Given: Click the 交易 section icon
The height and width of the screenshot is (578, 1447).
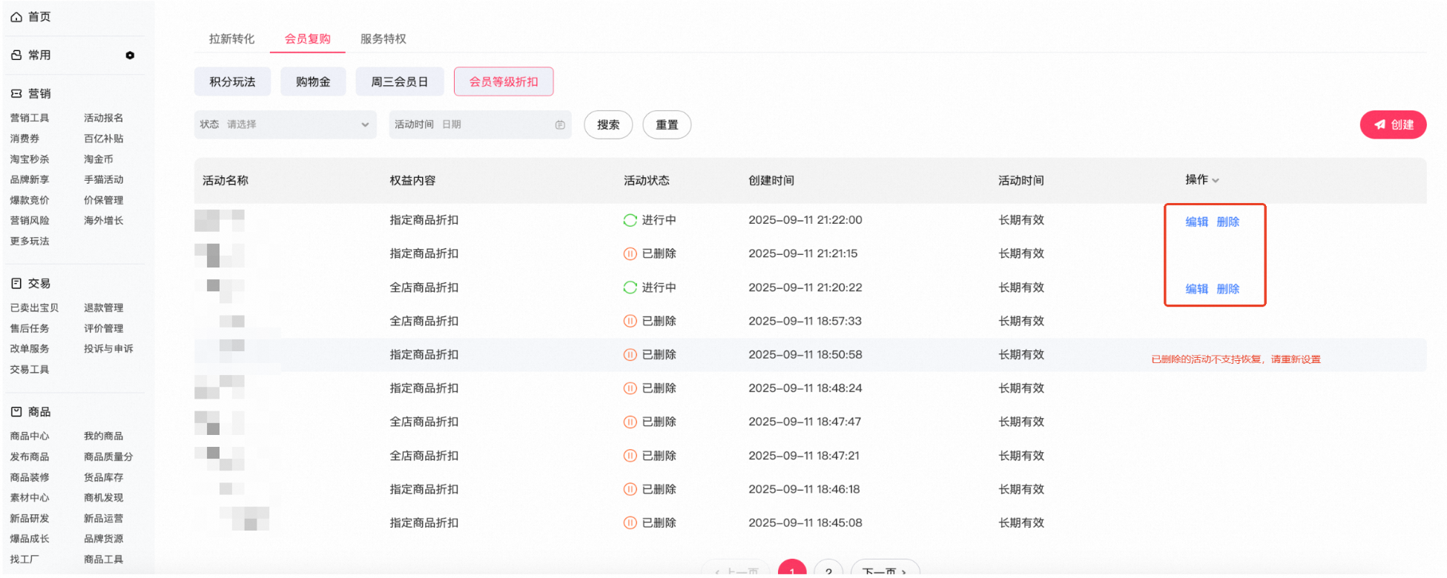Looking at the screenshot, I should click(x=16, y=283).
